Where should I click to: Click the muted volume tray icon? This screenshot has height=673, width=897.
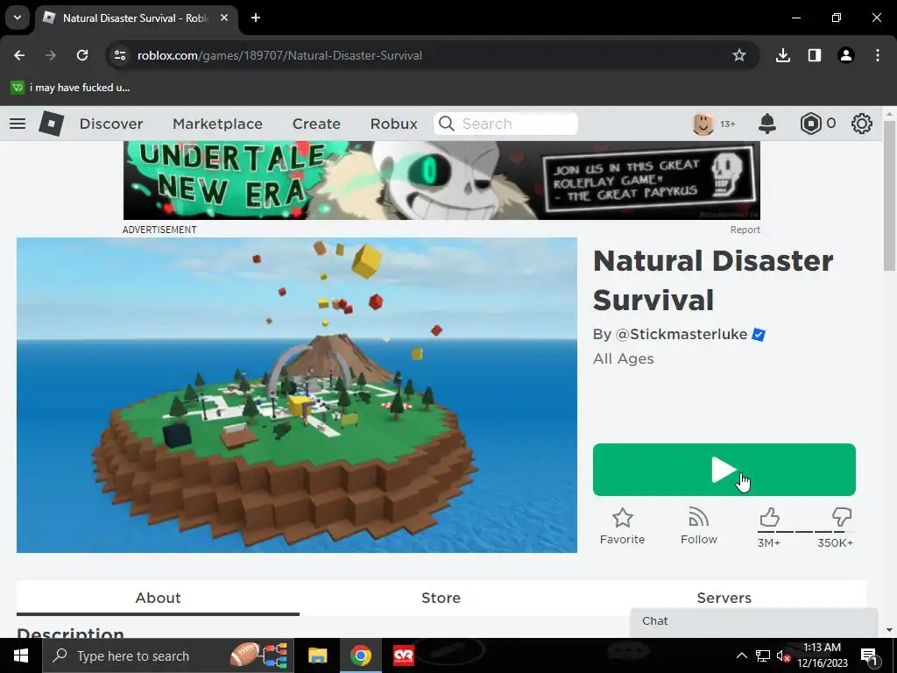[783, 655]
